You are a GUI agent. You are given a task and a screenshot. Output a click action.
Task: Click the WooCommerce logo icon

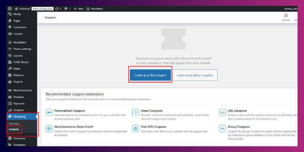(x=10, y=90)
